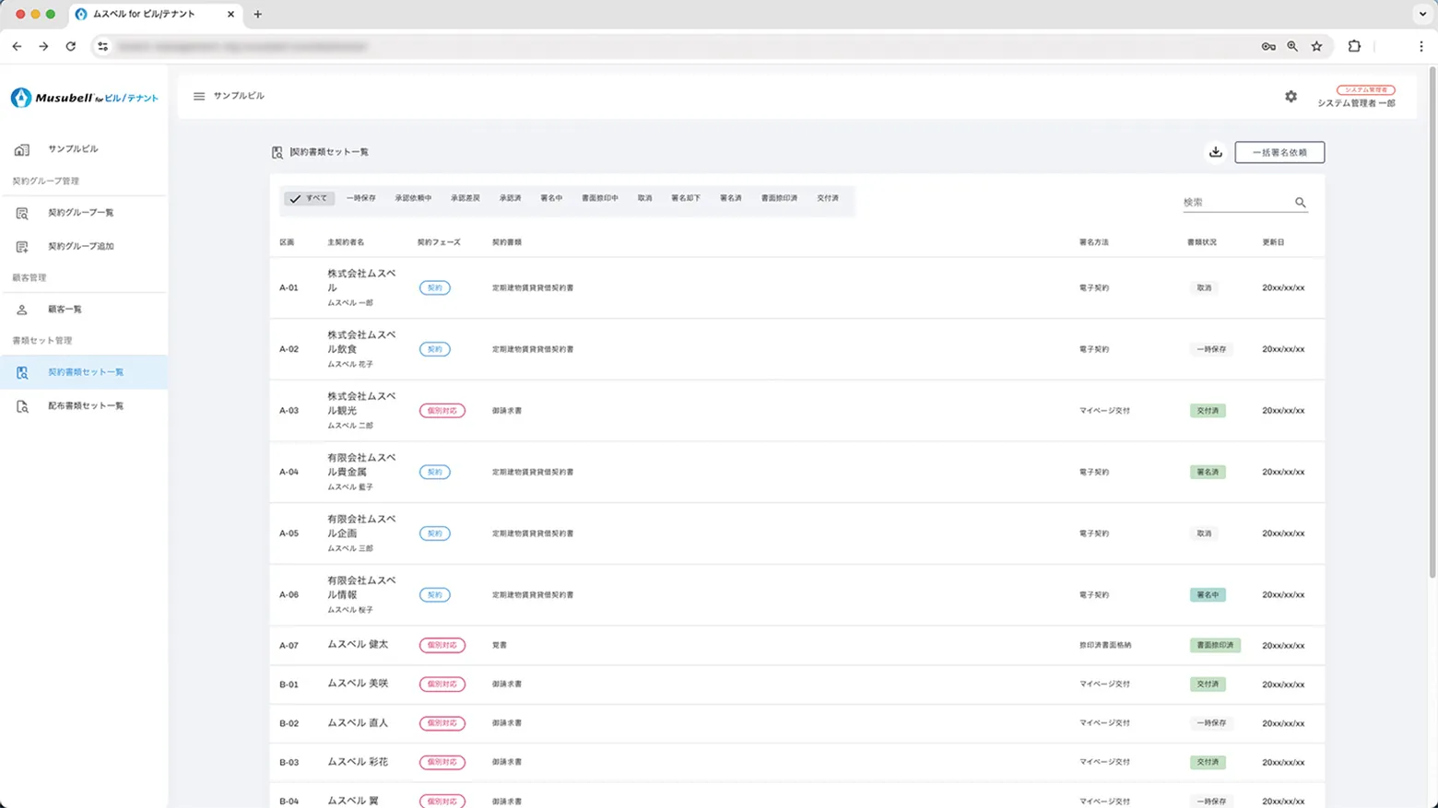Click the 契約グループ追加 add-document icon
The width and height of the screenshot is (1438, 808).
[x=20, y=246]
